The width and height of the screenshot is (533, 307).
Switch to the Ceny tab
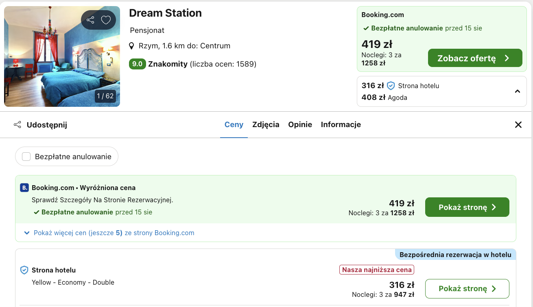(x=234, y=125)
